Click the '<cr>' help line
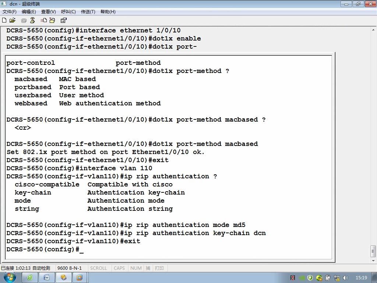 click(x=23, y=128)
